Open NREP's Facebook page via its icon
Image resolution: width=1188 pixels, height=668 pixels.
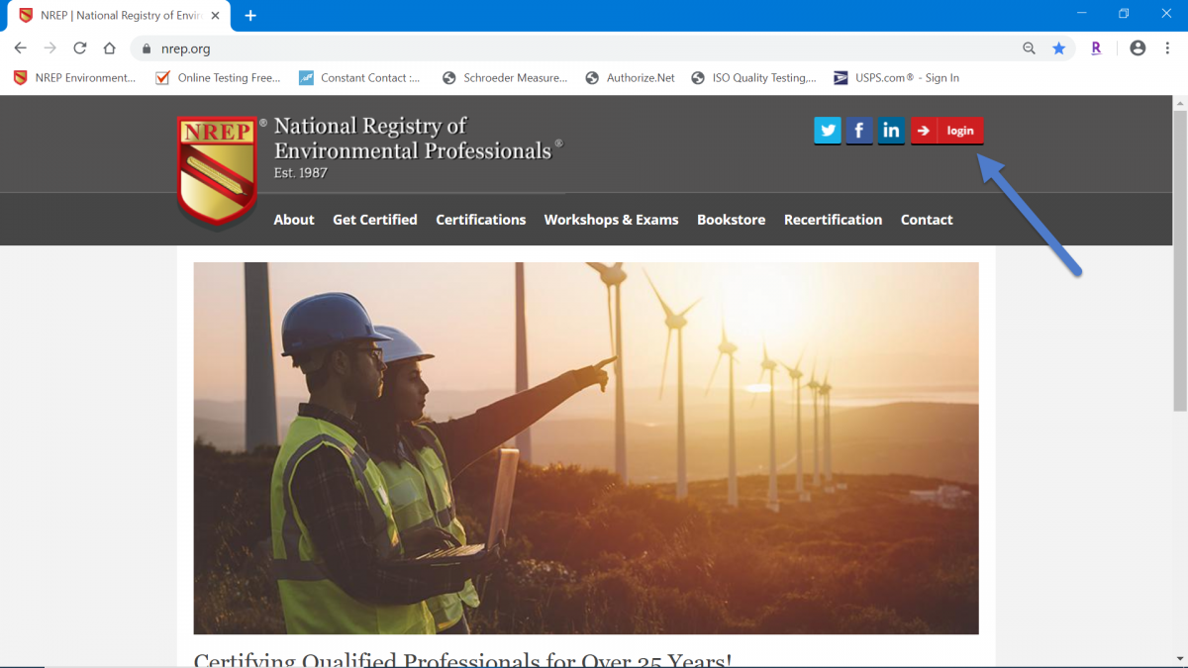[x=858, y=130]
